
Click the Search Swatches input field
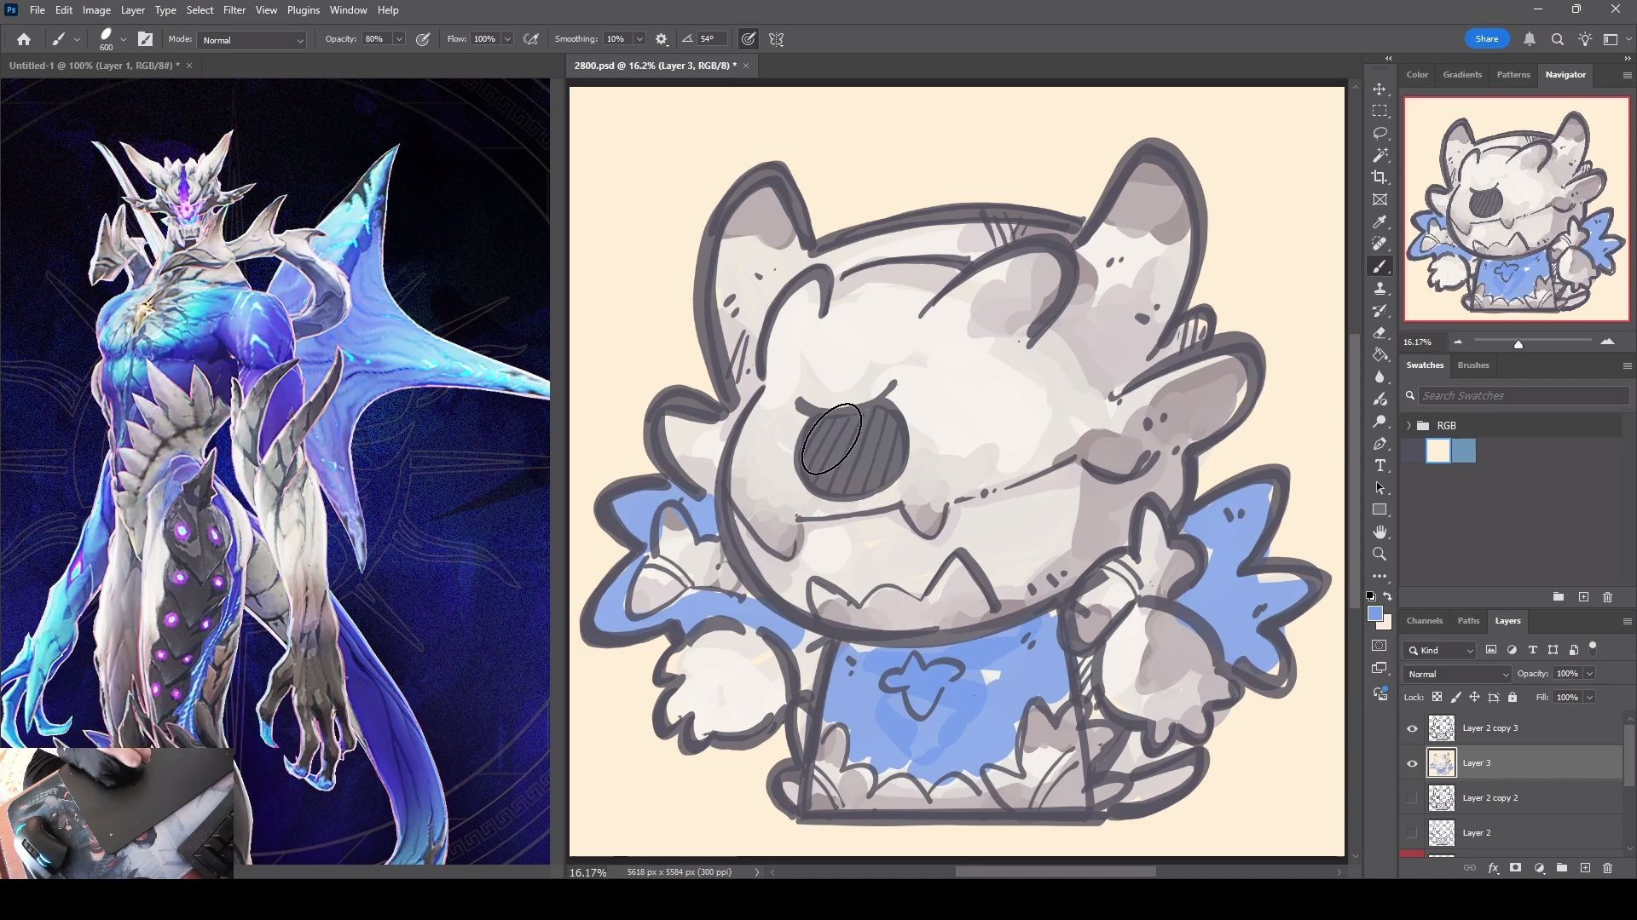tap(1522, 395)
